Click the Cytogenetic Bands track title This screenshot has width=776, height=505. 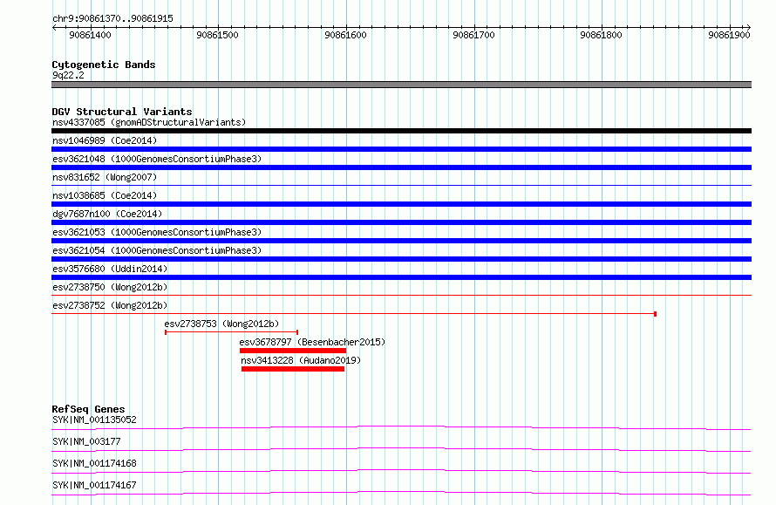tap(104, 65)
